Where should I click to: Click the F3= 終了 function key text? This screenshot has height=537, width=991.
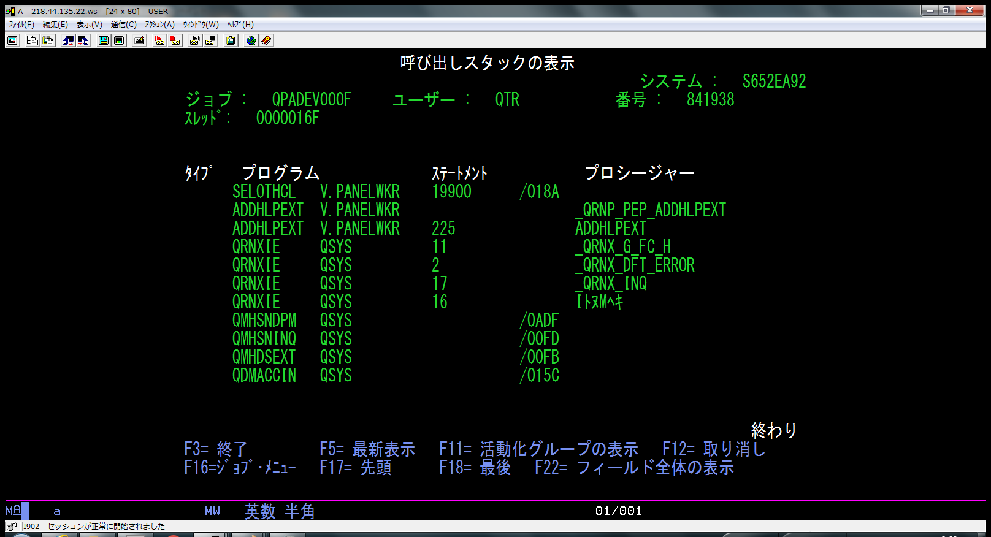point(215,449)
